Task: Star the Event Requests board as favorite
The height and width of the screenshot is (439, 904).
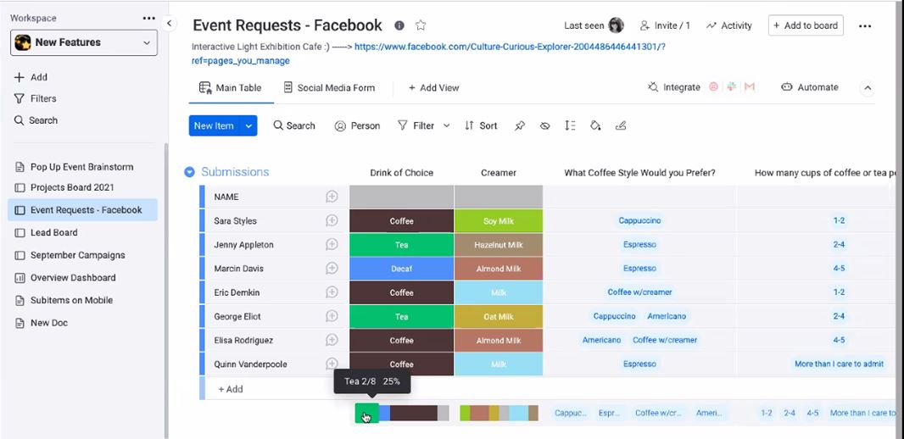Action: [421, 25]
